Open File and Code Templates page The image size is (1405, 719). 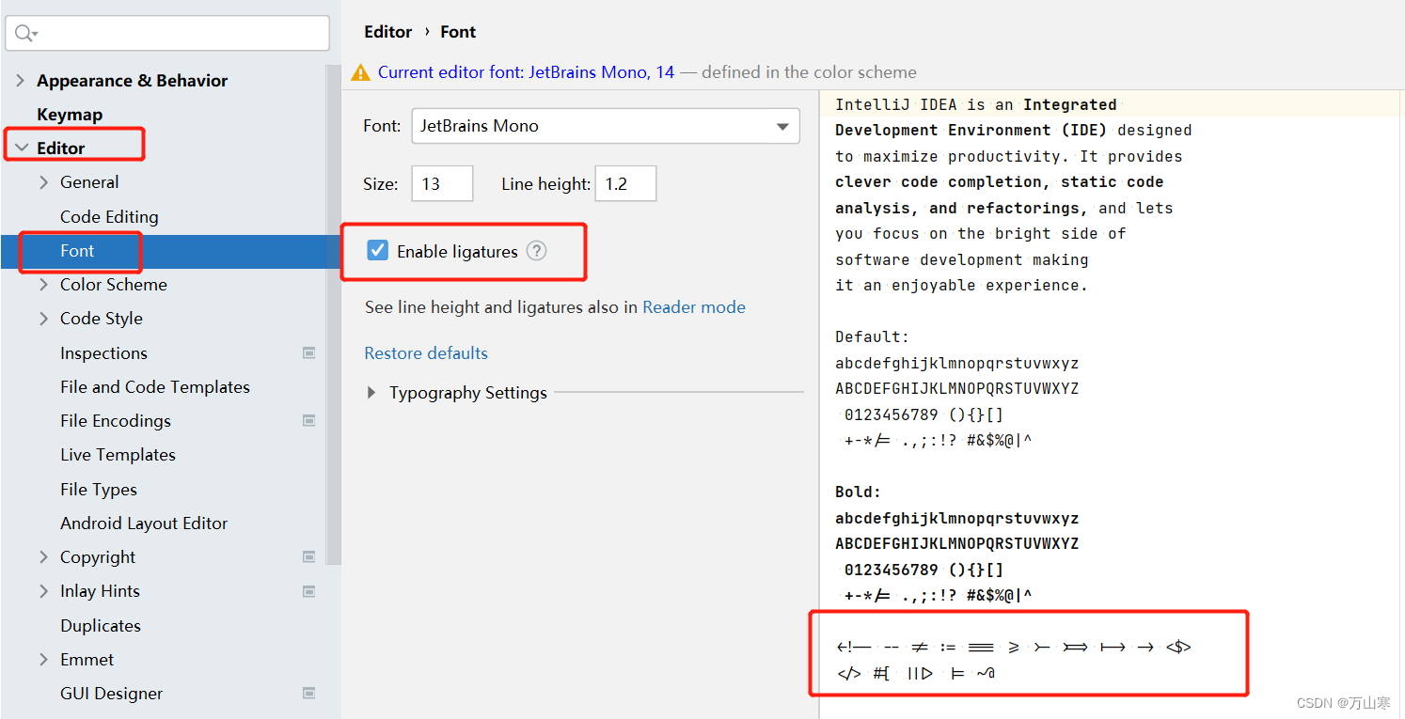pyautogui.click(x=155, y=387)
